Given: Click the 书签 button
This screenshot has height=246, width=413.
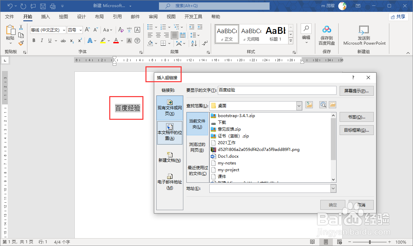Looking at the screenshot, I should [x=357, y=117].
